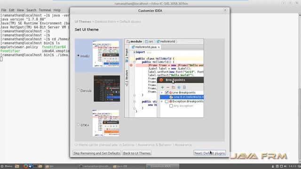This screenshot has height=169, width=301.
Task: Click the folder launcher after the terminal launcher
Action: pos(40,166)
